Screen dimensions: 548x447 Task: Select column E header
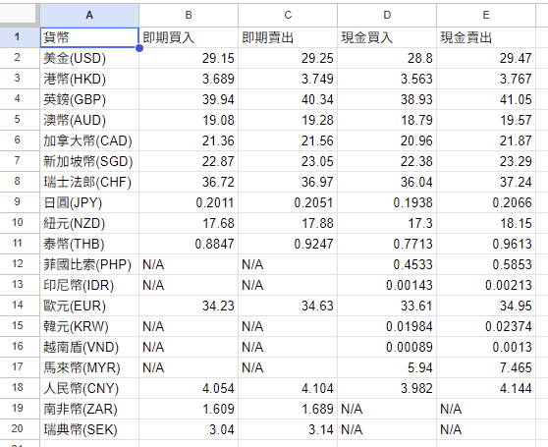[x=486, y=15]
